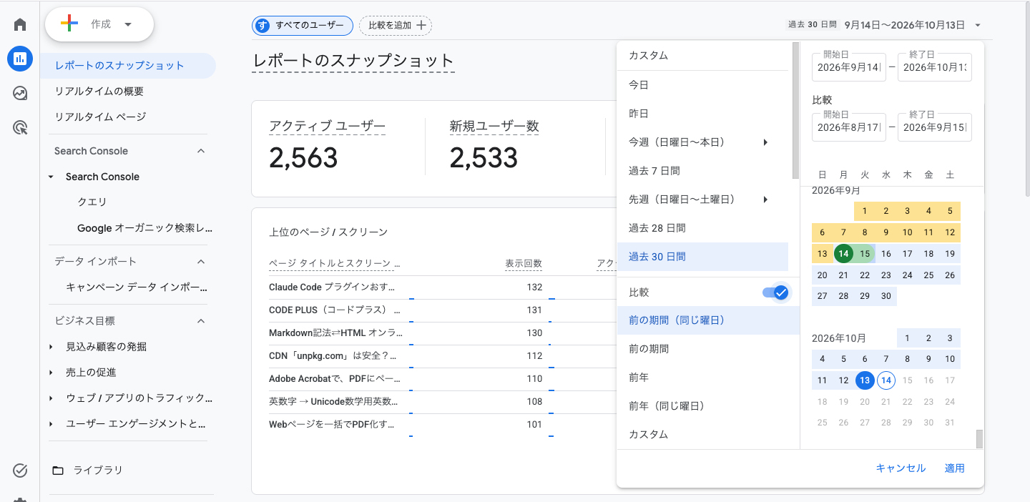Viewport: 1030px width, 502px height.
Task: Toggle the 比較 comparison switch
Action: [x=775, y=292]
